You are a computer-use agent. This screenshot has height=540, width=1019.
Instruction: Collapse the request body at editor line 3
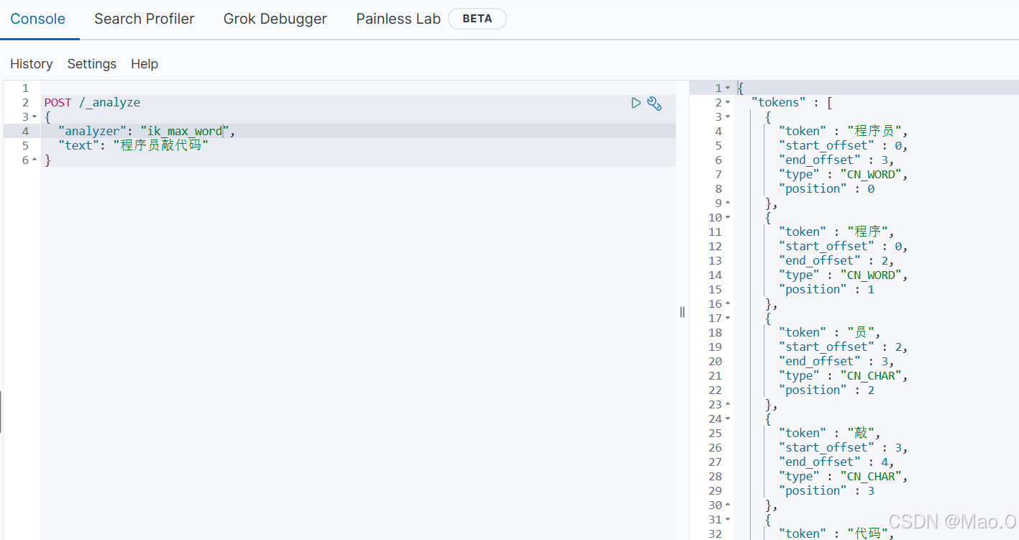[x=35, y=116]
